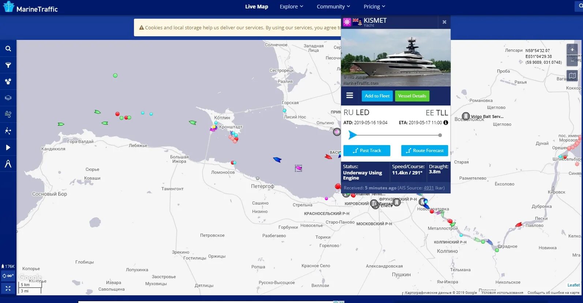Open the density maps network icon
This screenshot has width=583, height=303.
[x=8, y=131]
